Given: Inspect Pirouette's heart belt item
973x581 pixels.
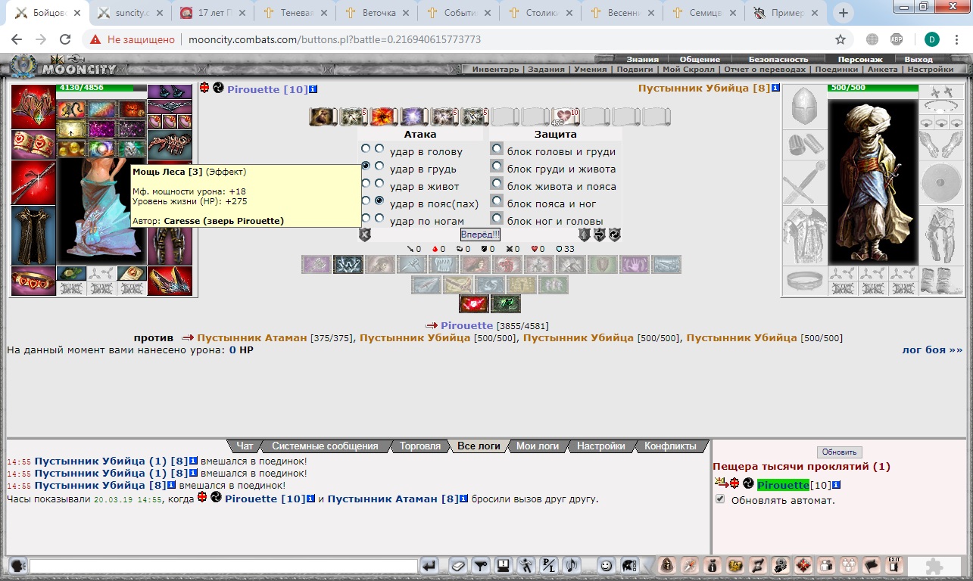Looking at the screenshot, I should [33, 281].
